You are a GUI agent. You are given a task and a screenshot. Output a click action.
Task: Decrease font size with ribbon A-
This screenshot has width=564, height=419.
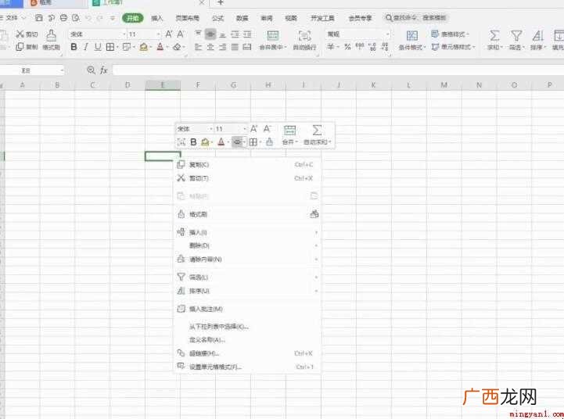(181, 34)
